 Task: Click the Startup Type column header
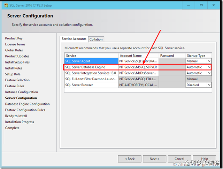pos(199,56)
